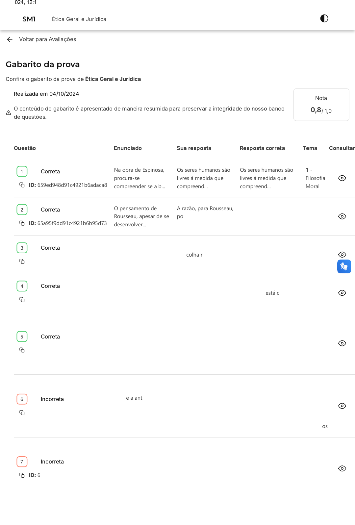Viewport: 355px width, 525px height.
Task: Toggle the dark mode contrast icon
Action: (x=324, y=18)
